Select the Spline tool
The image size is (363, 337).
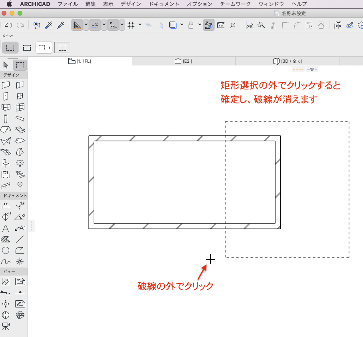point(6,262)
